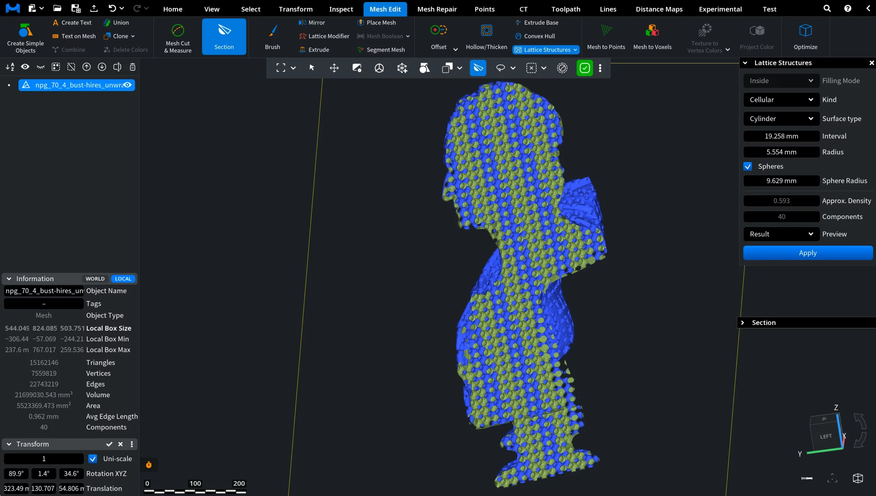Click the Interval field showing 19.258 mm
The height and width of the screenshot is (496, 876).
781,136
